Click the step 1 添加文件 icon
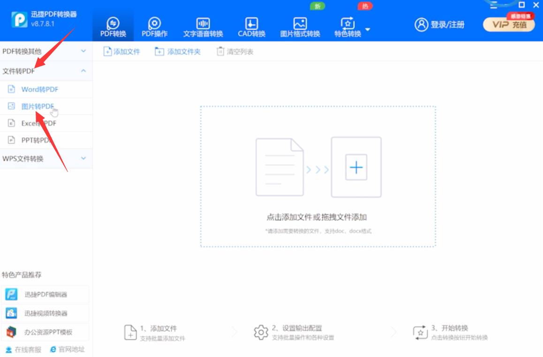Screen dimensions: 543x357 pyautogui.click(x=130, y=333)
